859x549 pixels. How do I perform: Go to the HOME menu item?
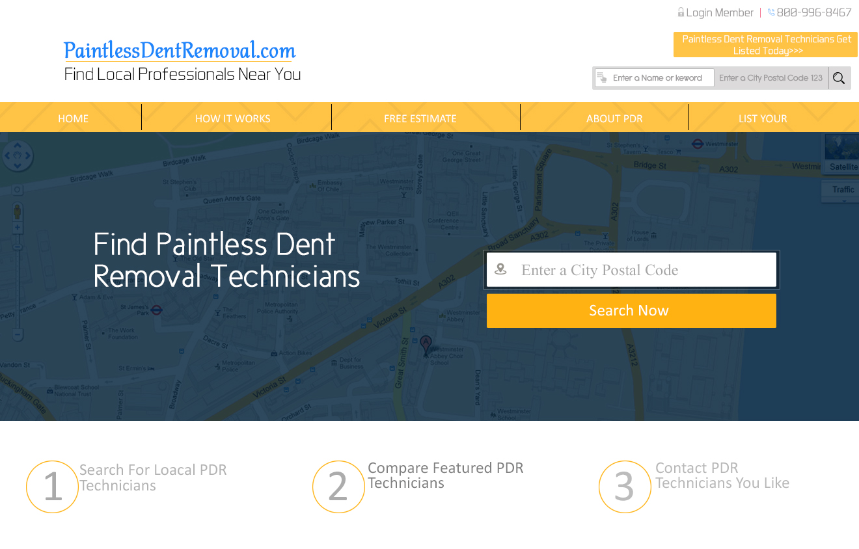pyautogui.click(x=73, y=118)
